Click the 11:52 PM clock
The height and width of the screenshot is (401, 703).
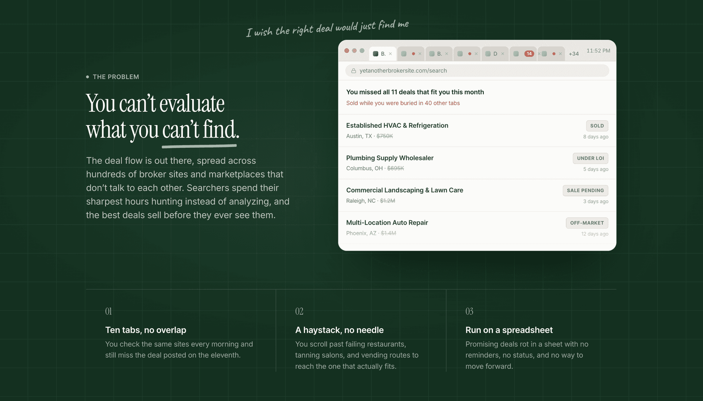point(598,51)
